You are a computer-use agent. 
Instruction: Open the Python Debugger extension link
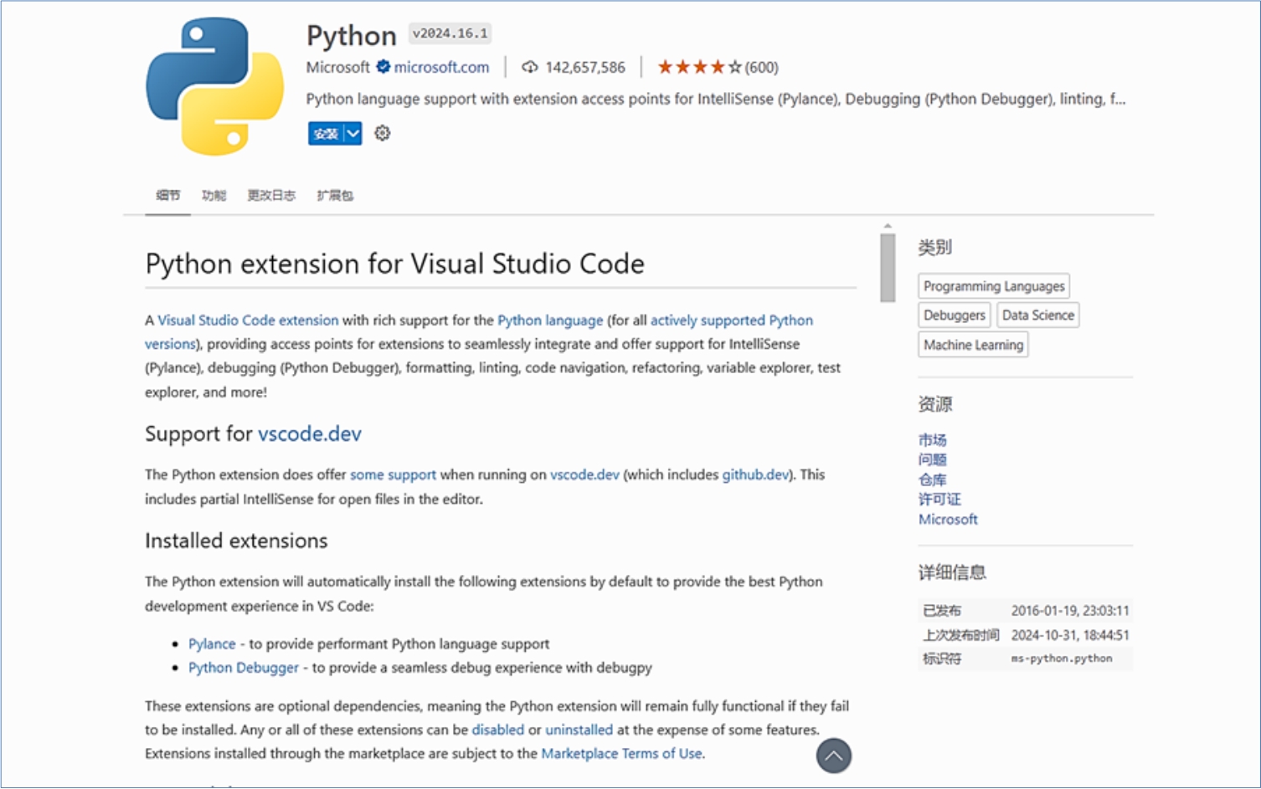coord(244,668)
